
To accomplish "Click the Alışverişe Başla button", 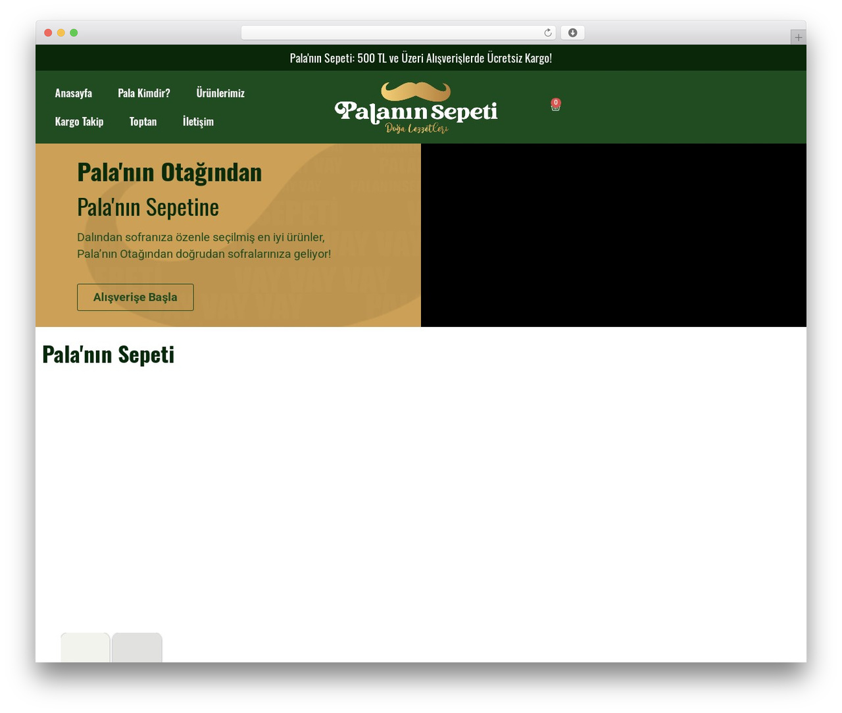I will click(x=136, y=297).
